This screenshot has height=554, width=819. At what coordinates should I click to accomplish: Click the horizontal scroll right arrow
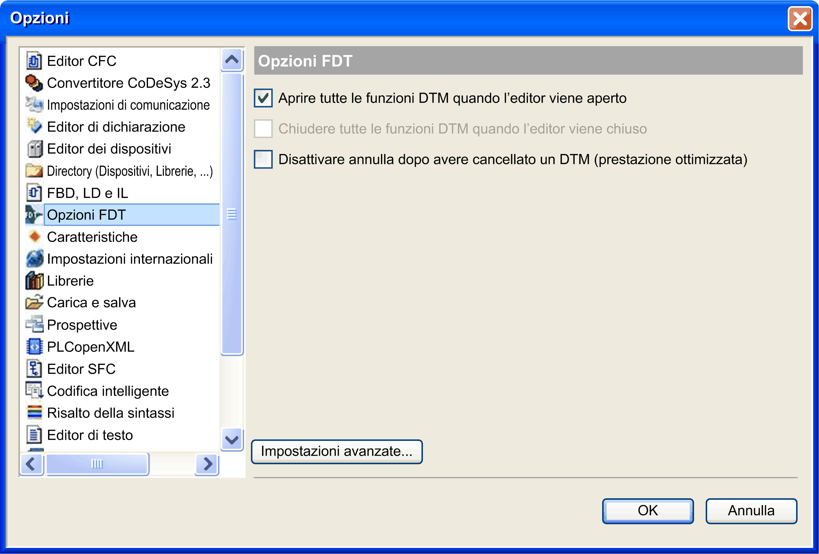(207, 464)
